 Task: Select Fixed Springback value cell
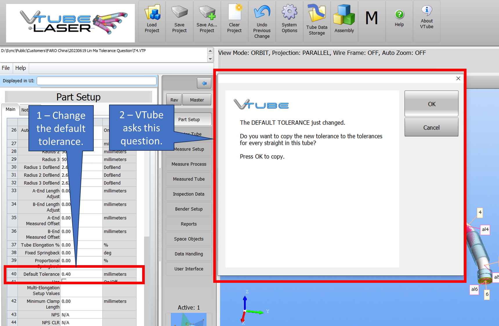pyautogui.click(x=81, y=253)
